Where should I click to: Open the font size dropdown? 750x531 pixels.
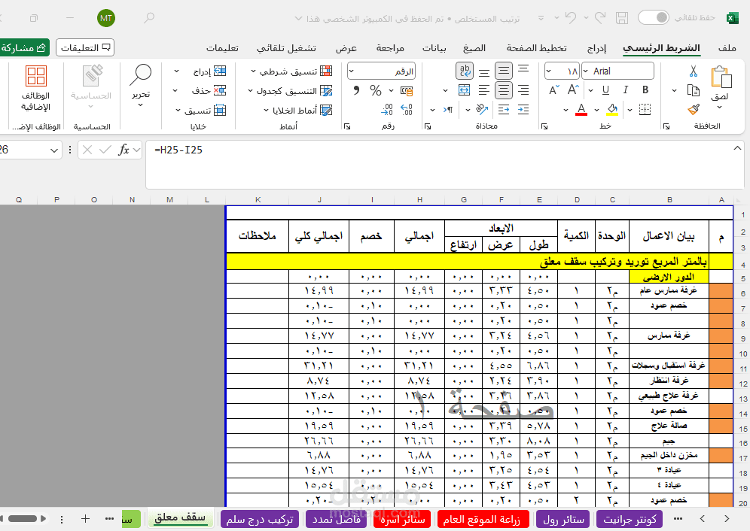click(x=549, y=71)
